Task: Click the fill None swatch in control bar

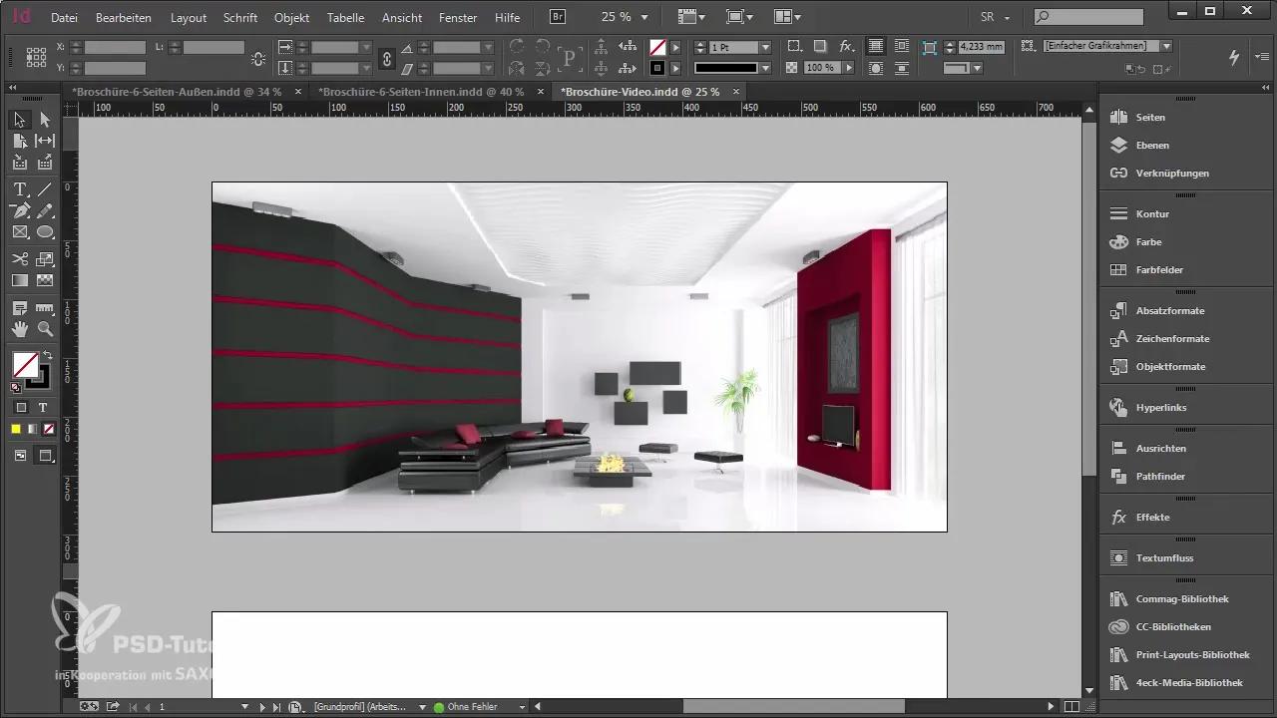Action: [x=657, y=47]
